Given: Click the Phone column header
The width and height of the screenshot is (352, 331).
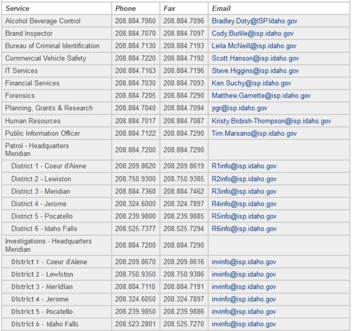Looking at the screenshot, I should (125, 8).
